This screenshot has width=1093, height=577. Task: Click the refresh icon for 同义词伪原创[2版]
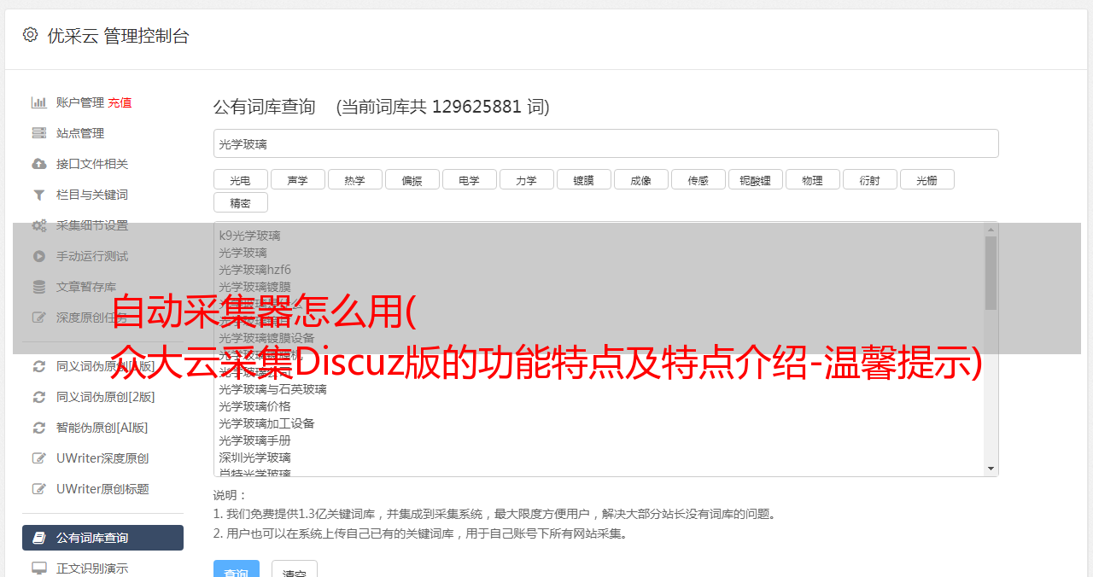39,397
